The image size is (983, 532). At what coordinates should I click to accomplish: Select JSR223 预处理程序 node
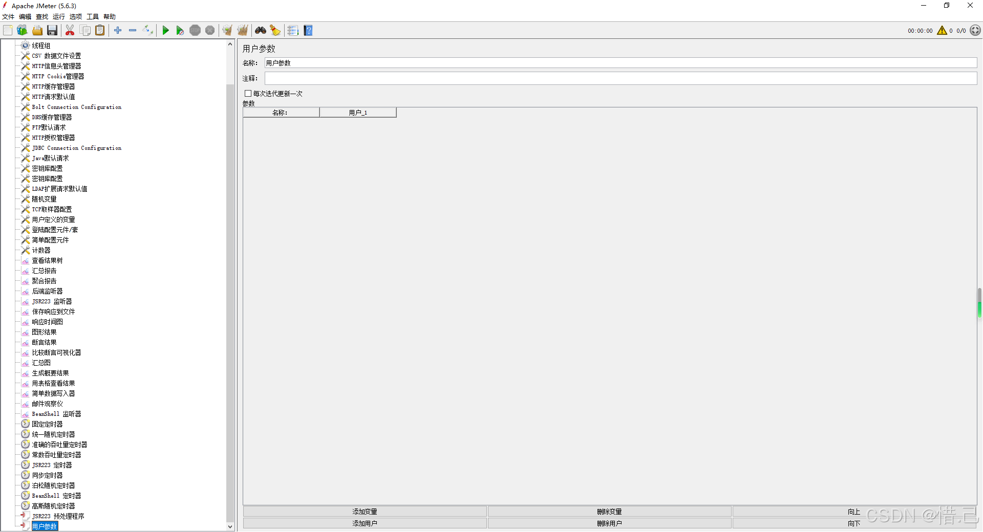(58, 516)
